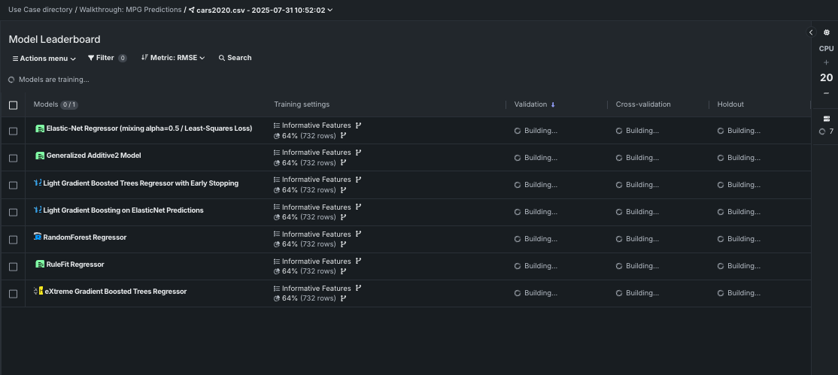
Task: Open the Actions menu dropdown
Action: [44, 58]
